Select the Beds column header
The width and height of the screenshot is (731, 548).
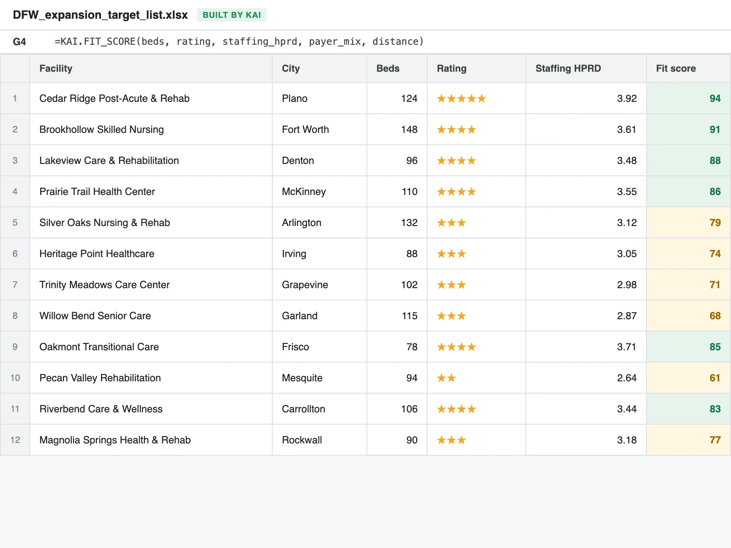tap(397, 68)
